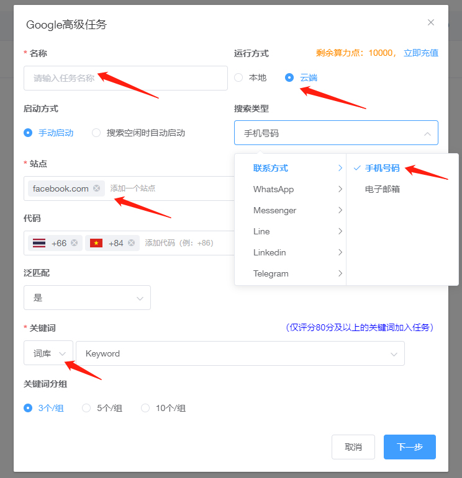The width and height of the screenshot is (462, 478).
Task: Open the 词库 dropdown
Action: (48, 353)
